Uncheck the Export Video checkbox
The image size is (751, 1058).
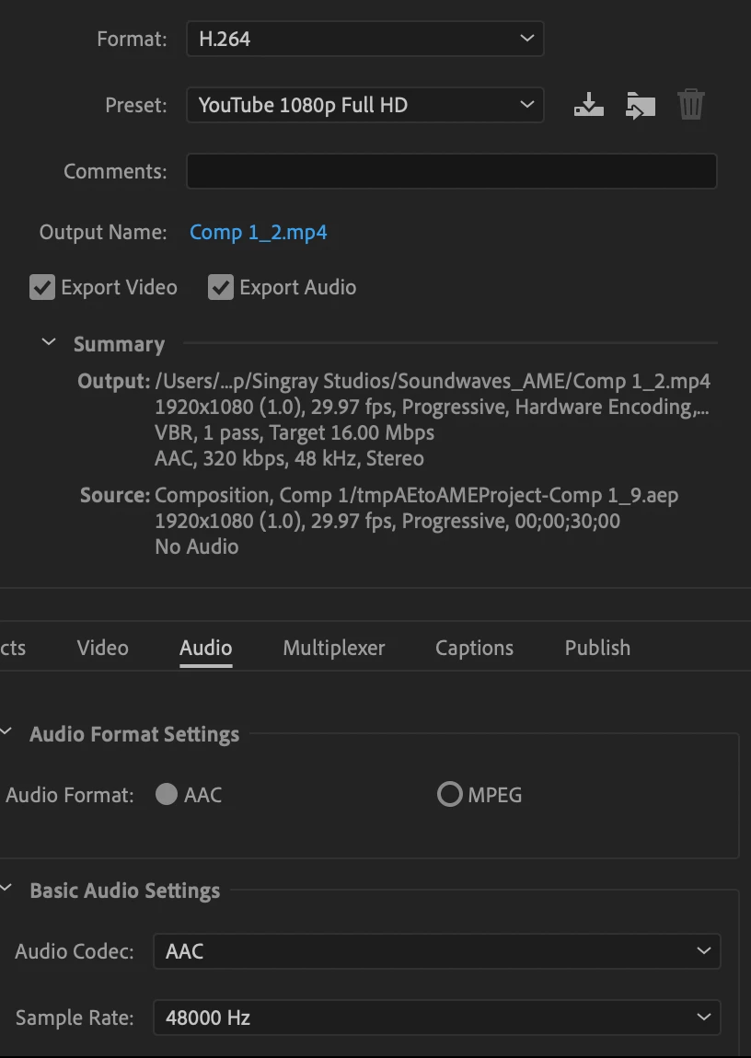click(x=41, y=287)
